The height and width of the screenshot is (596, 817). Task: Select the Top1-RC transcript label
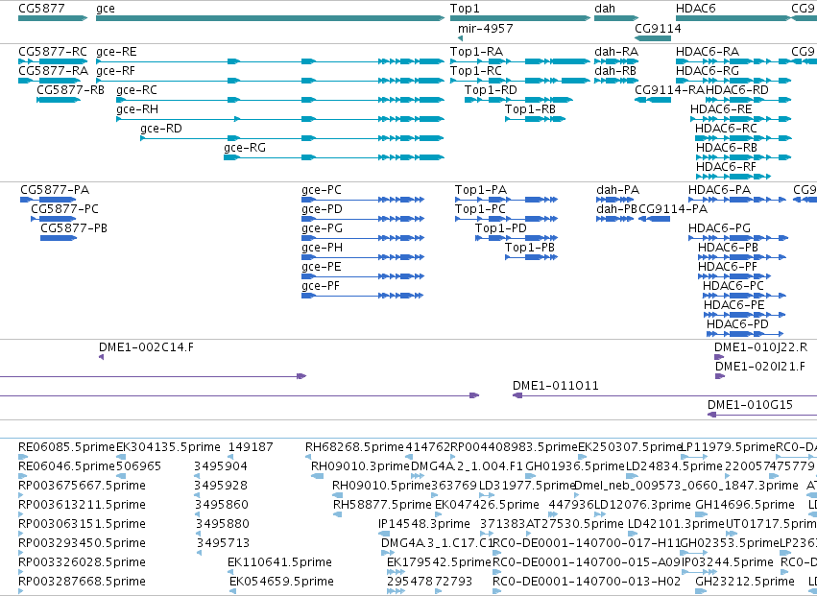476,71
